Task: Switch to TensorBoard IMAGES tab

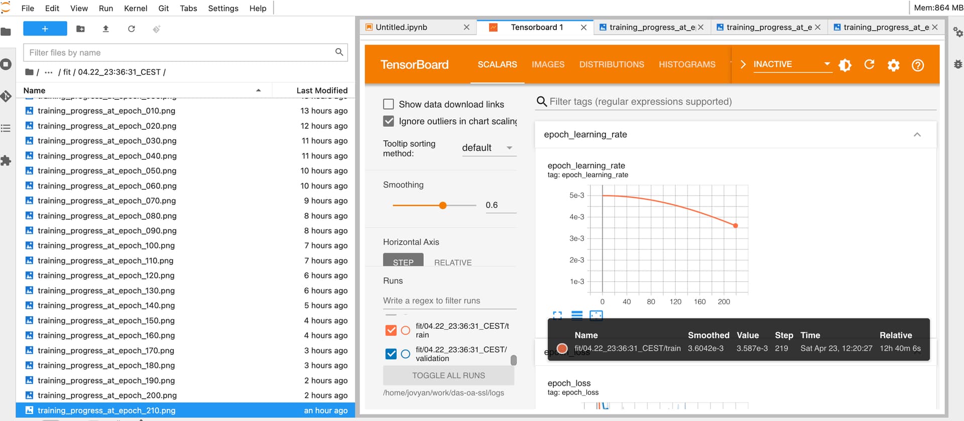Action: 548,65
